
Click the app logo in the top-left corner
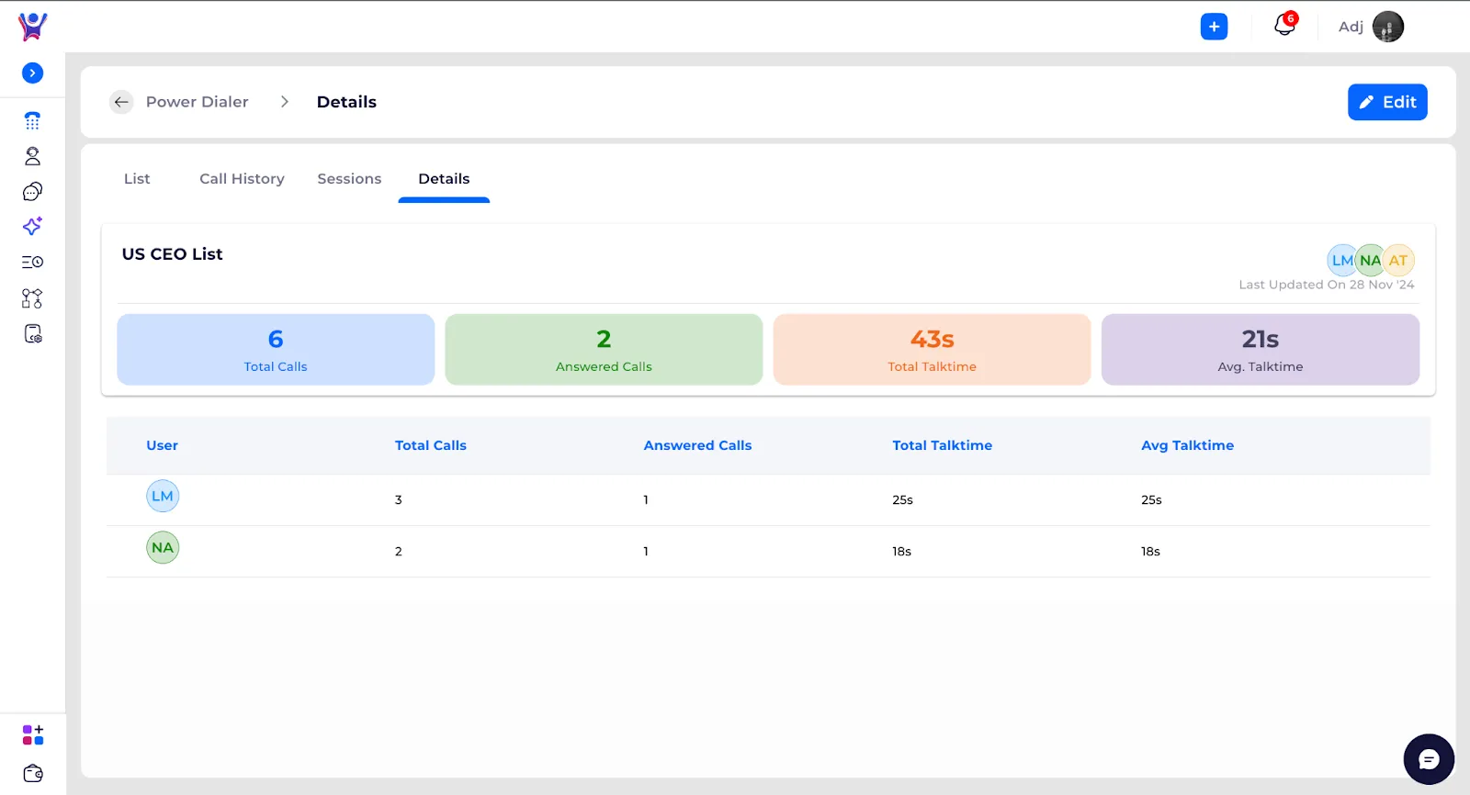[32, 27]
